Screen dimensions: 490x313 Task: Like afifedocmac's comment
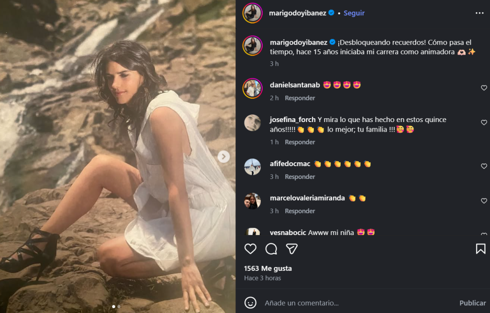point(484,167)
